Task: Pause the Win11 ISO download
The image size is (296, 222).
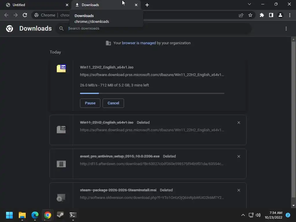Action: (x=90, y=103)
